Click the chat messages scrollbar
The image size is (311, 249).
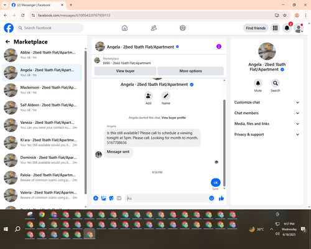(x=224, y=143)
